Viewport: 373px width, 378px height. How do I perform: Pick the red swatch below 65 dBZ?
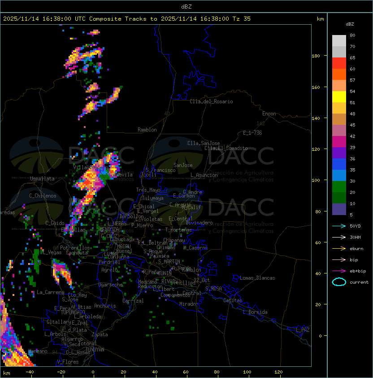coord(339,63)
